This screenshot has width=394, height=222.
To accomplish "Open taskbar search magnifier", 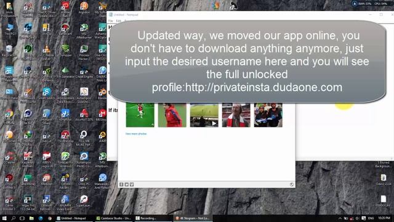I will click(x=14, y=218).
